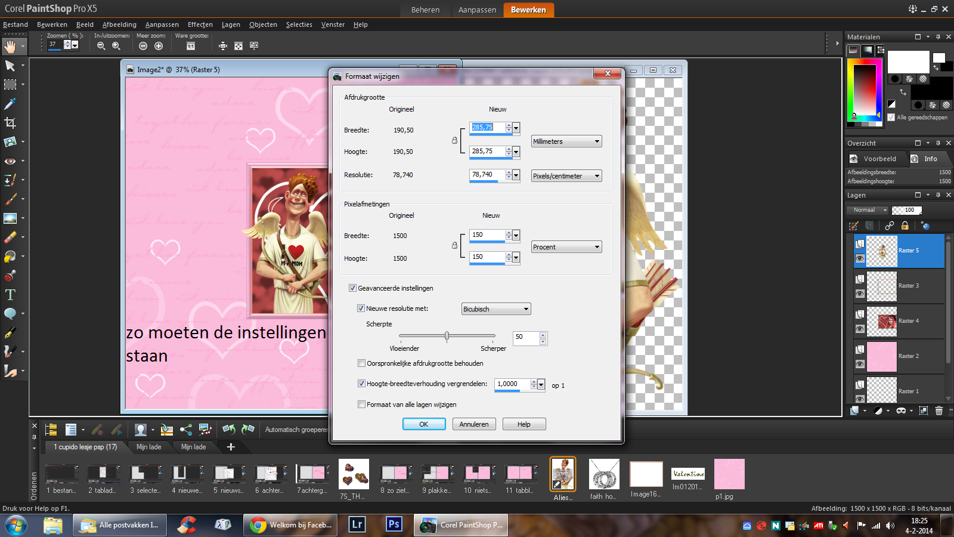Select the Eraser tool
The image size is (954, 537).
(10, 237)
